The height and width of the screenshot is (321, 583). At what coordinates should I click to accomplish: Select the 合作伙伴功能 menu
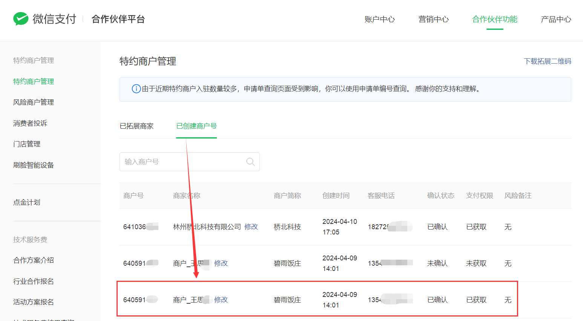[494, 19]
